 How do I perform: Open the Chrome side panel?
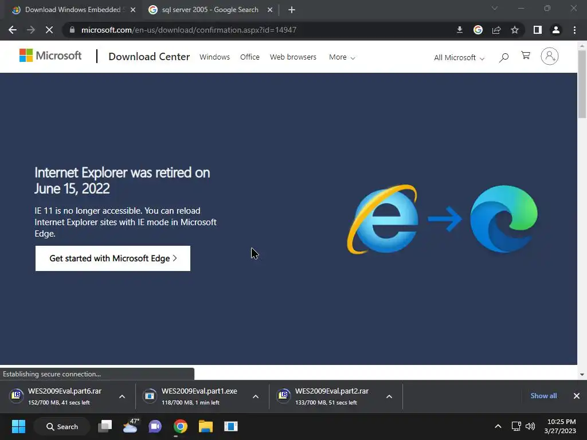538,30
